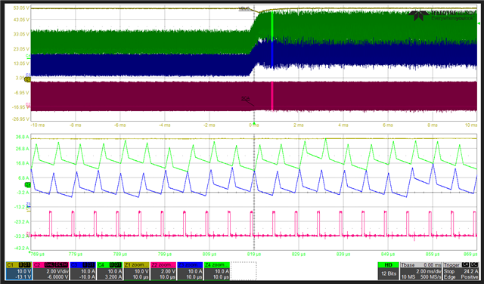This screenshot has width=484, height=284.
Task: Click the trigger delay marker at 0 ms
Action: click(254, 124)
